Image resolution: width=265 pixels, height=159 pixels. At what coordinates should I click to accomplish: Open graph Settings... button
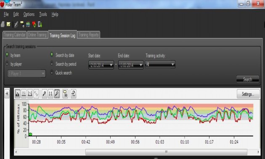[x=248, y=94]
